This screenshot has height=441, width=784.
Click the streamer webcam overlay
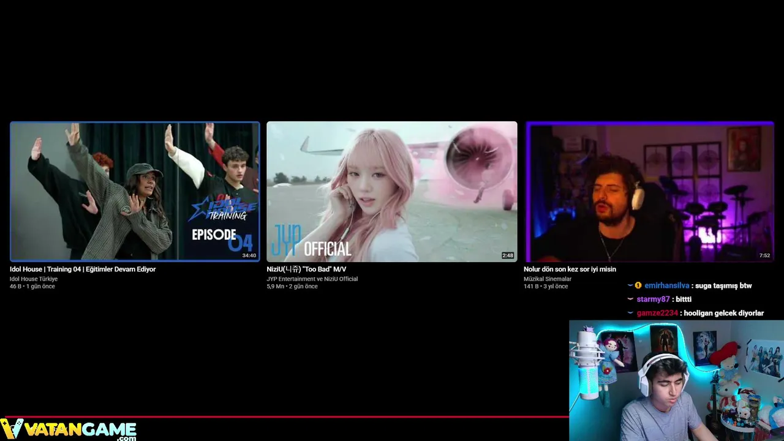pos(676,380)
